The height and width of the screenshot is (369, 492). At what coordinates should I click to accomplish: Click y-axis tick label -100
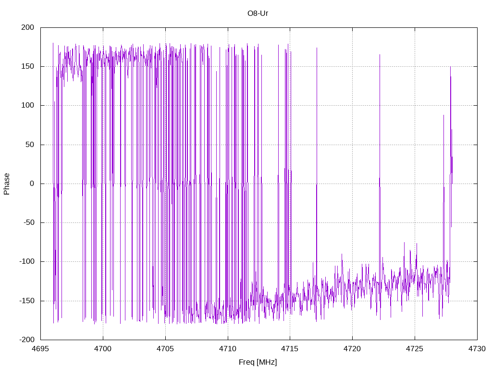[27, 261]
